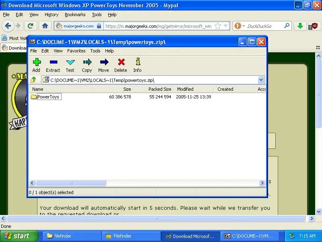Click the PowerToys folder icon
This screenshot has width=322, height=242.
[34, 97]
